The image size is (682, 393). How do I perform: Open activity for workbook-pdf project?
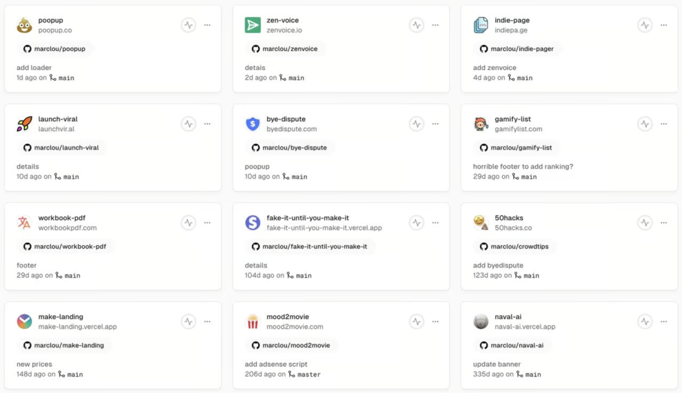click(x=188, y=223)
